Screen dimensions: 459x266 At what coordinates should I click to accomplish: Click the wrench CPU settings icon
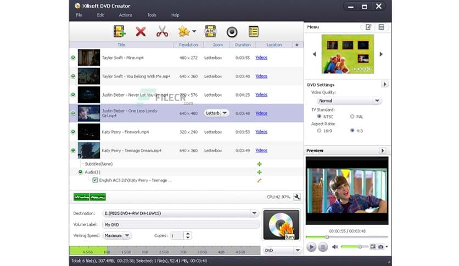tap(297, 197)
